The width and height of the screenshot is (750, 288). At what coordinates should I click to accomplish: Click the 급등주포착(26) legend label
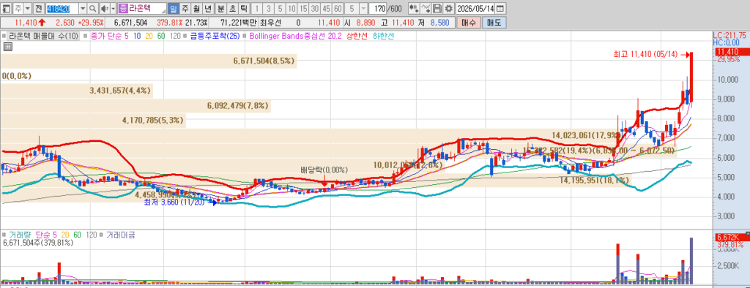(215, 36)
